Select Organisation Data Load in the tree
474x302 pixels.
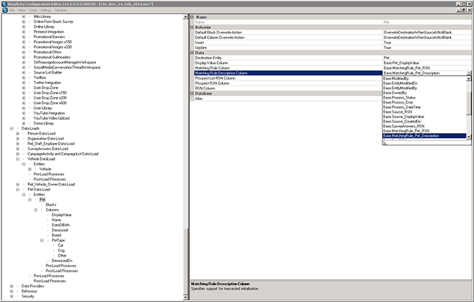click(x=46, y=139)
